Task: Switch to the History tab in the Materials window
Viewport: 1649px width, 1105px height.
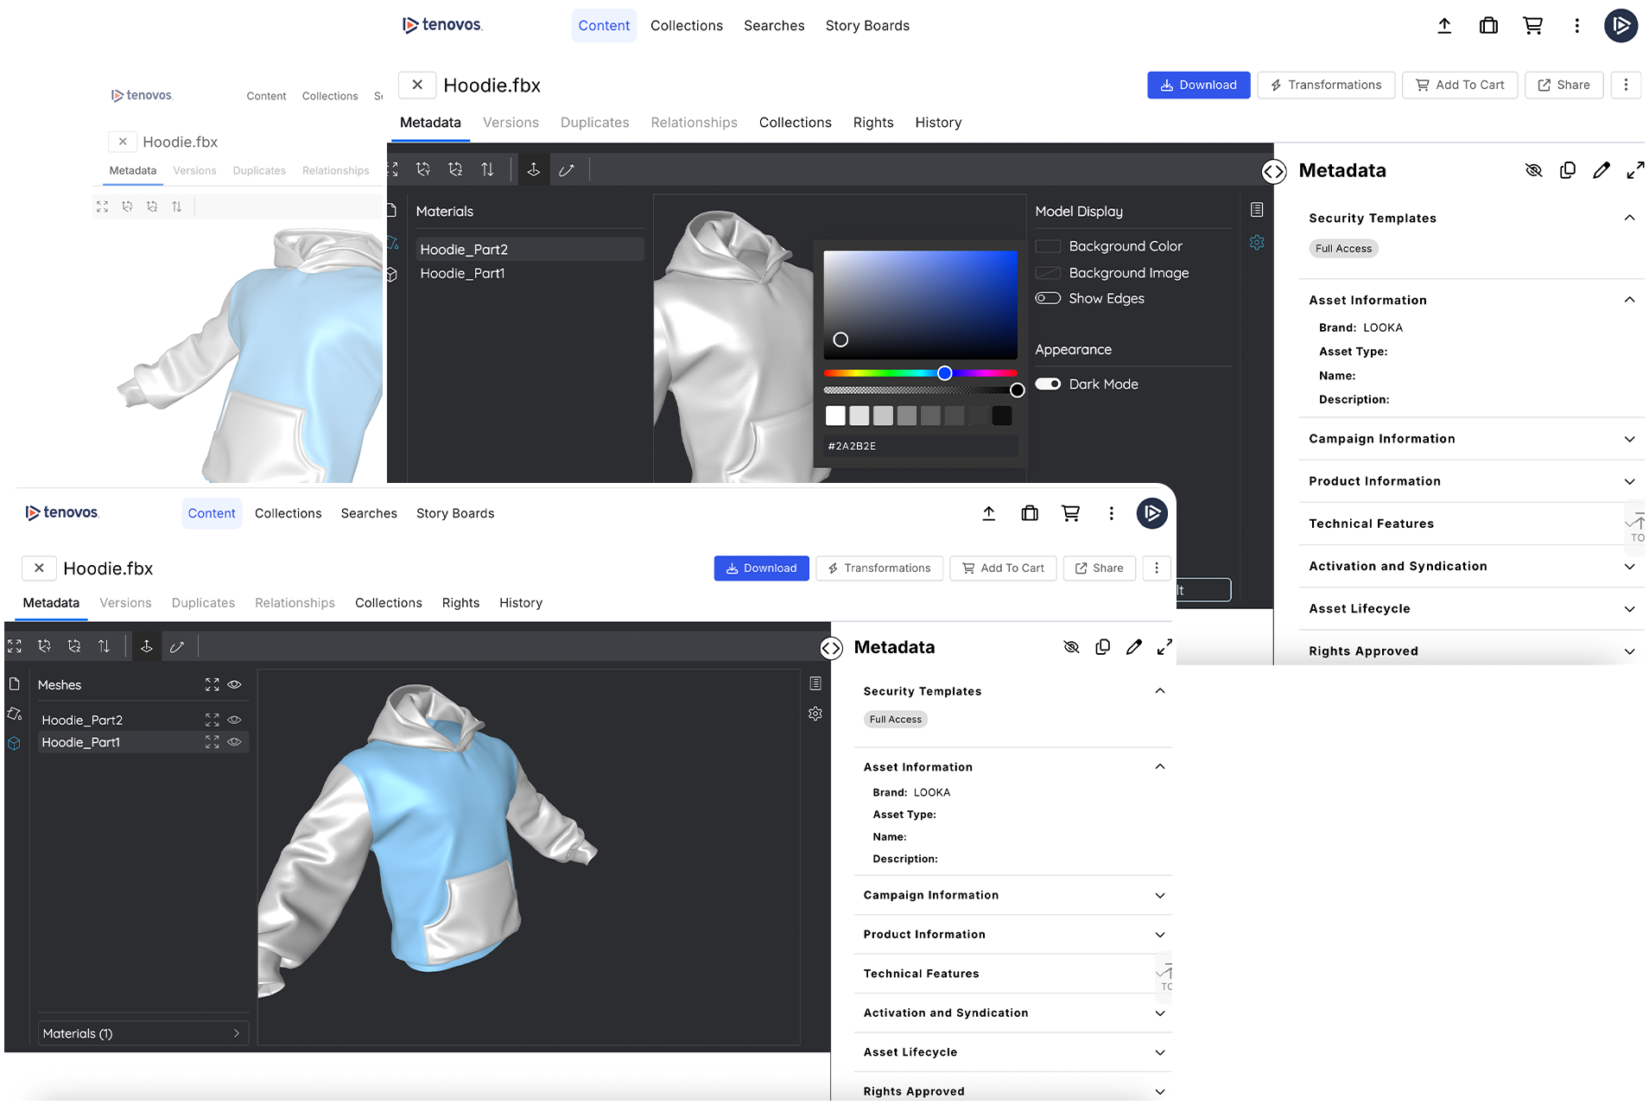Action: (938, 123)
